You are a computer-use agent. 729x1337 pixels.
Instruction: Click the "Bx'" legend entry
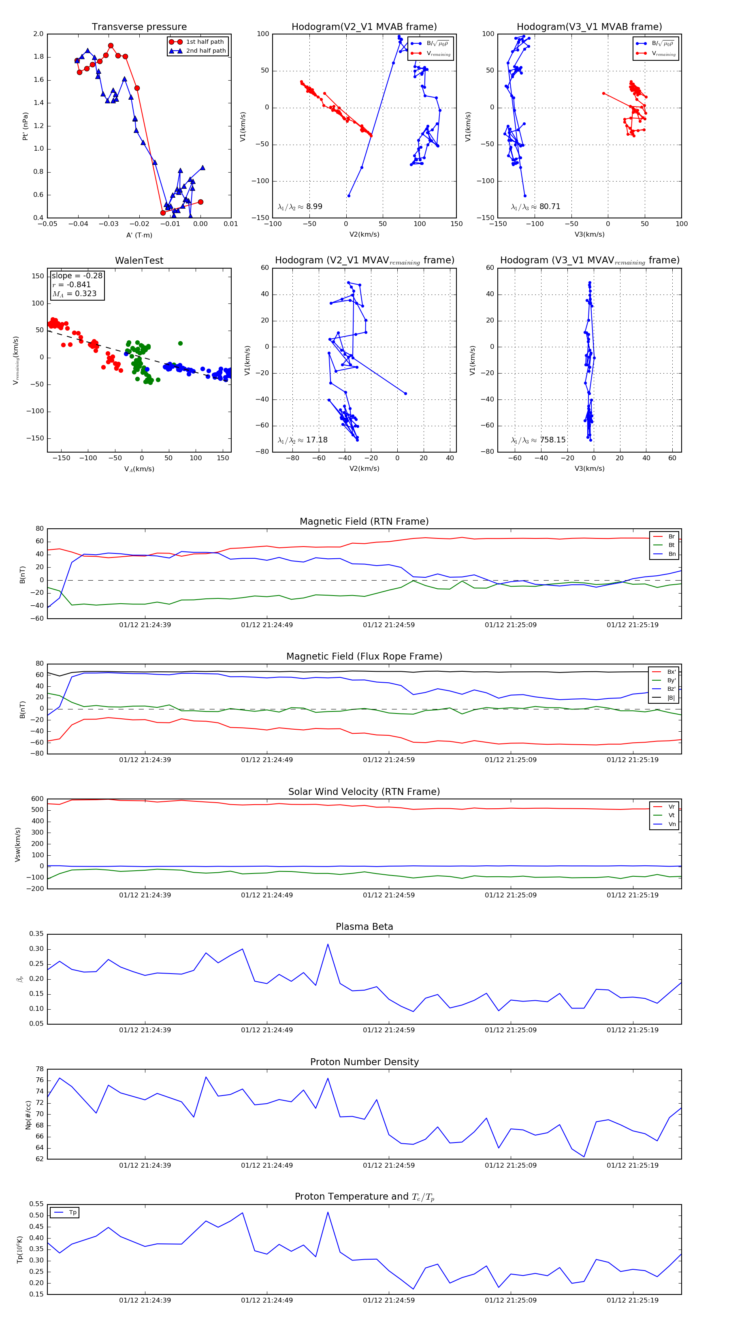[x=664, y=672]
